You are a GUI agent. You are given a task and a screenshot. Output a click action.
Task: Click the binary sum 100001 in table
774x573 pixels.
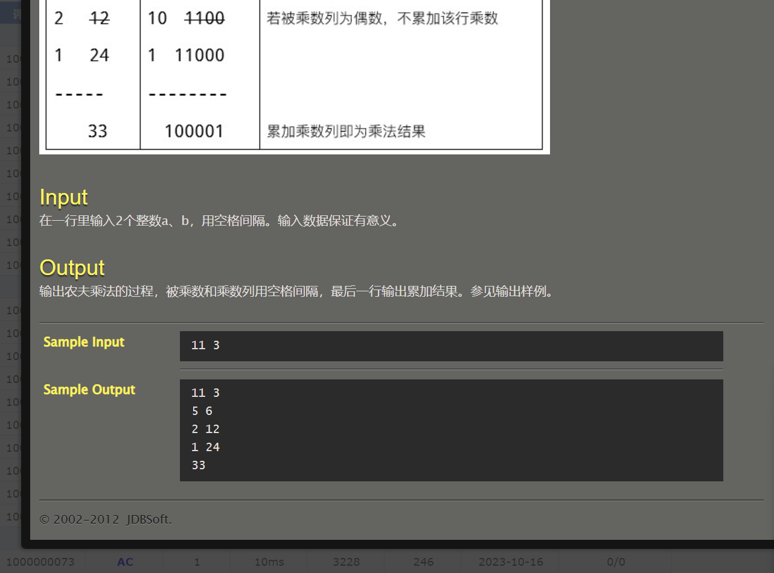tap(194, 131)
